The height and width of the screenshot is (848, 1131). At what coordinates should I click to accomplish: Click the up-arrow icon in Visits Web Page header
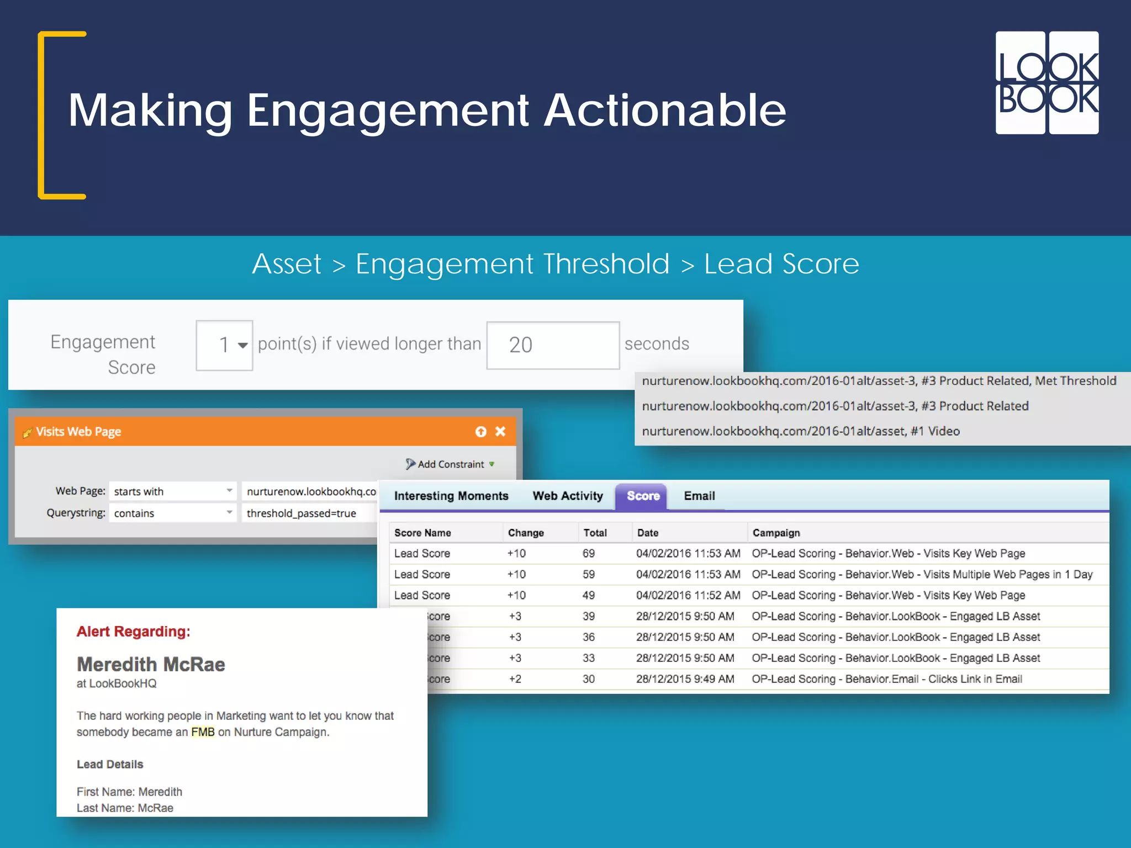481,432
